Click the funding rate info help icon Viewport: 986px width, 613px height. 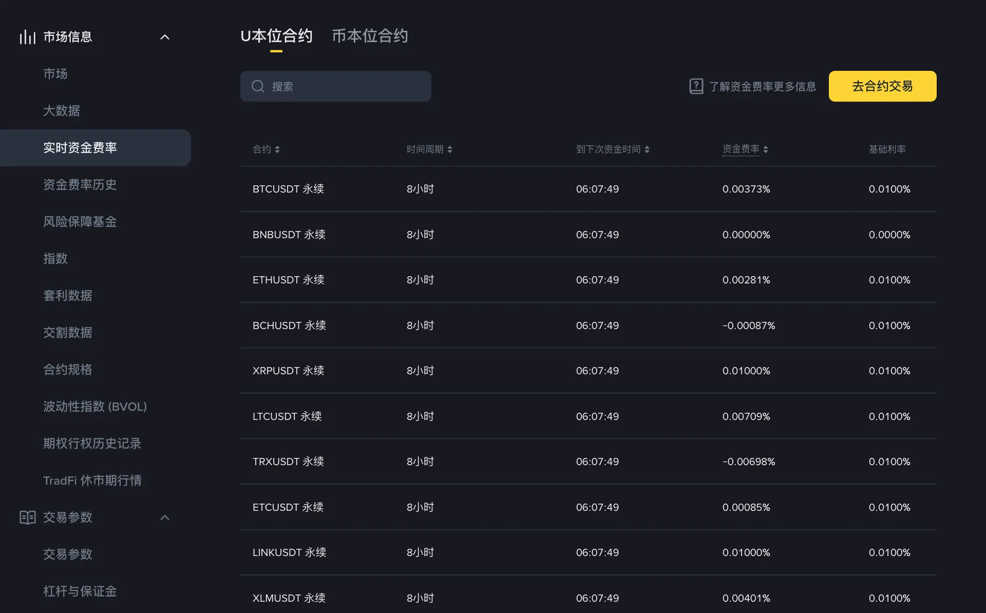[x=696, y=86]
